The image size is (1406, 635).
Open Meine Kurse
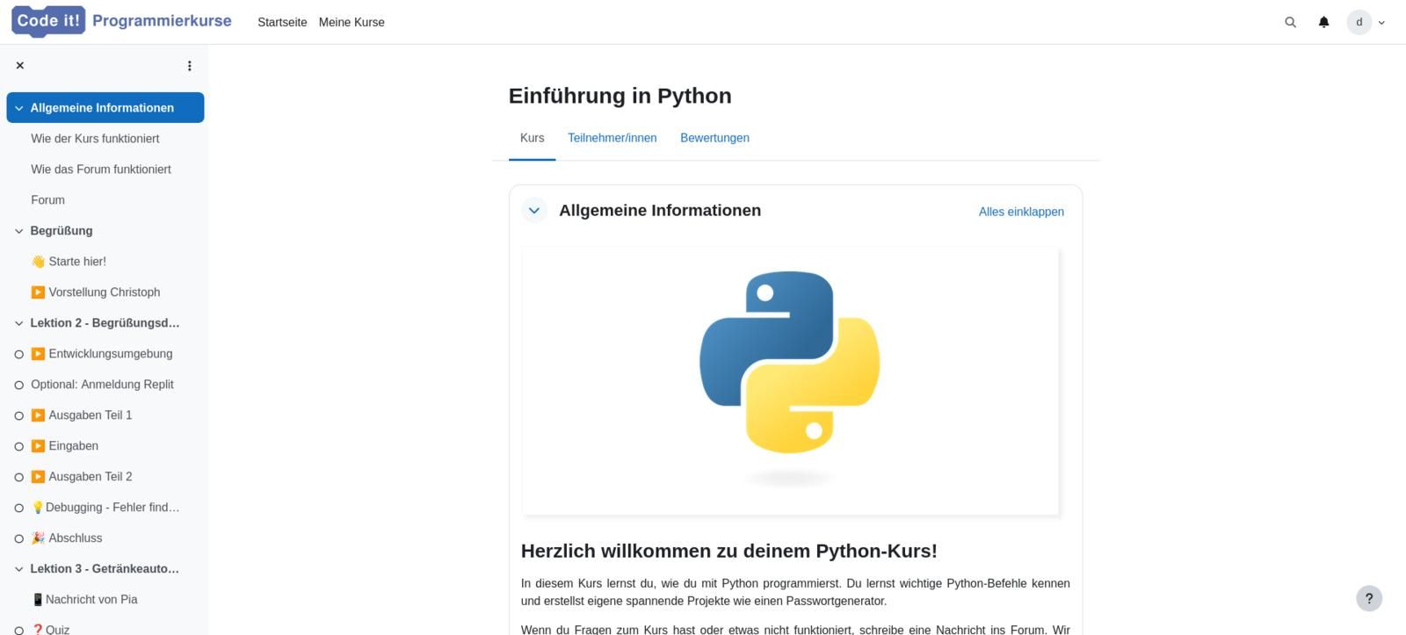pyautogui.click(x=351, y=22)
